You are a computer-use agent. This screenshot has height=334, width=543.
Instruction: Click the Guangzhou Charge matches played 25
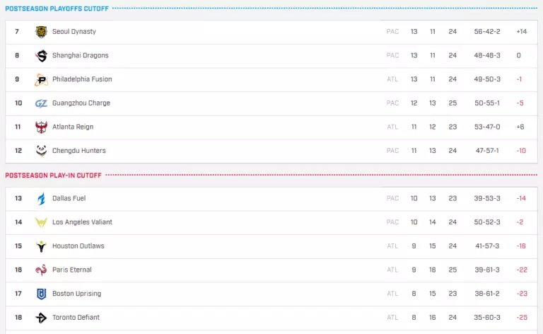tap(452, 103)
